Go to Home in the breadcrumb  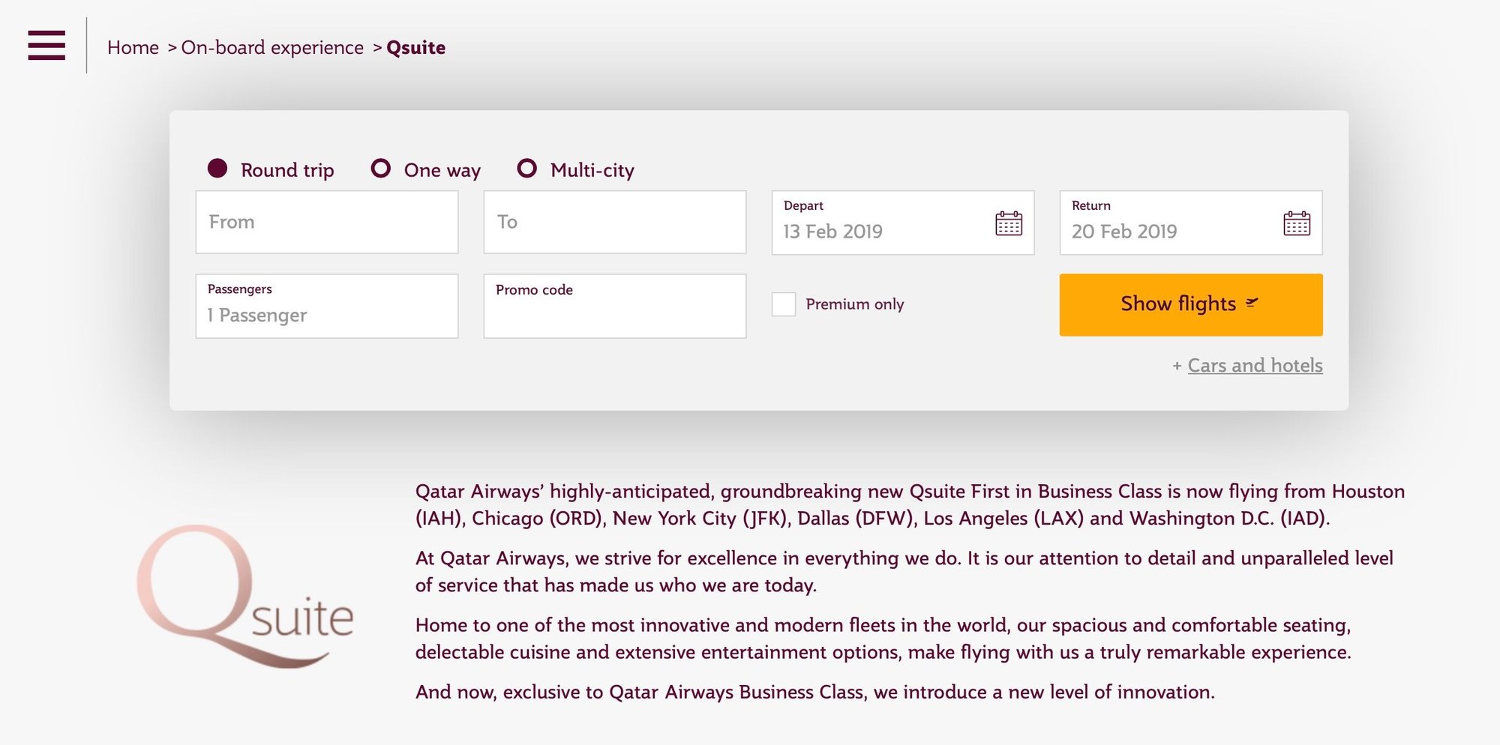[x=133, y=47]
